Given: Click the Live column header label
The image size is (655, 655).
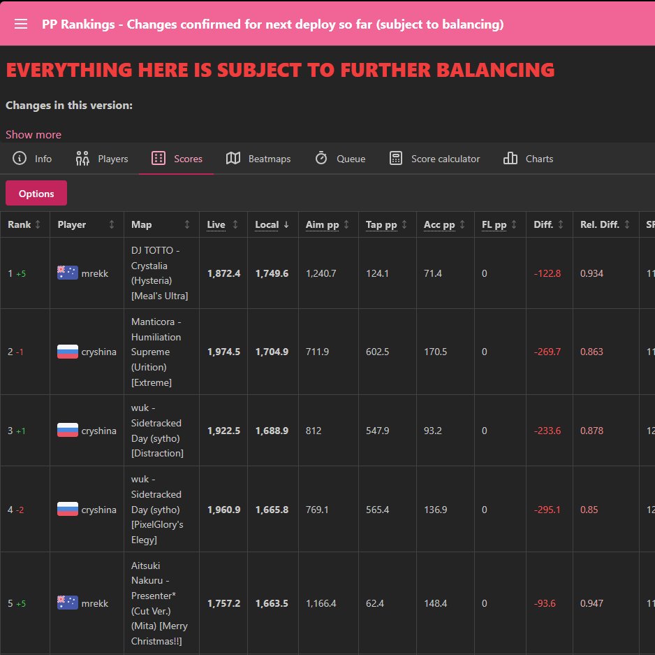Looking at the screenshot, I should pos(216,224).
